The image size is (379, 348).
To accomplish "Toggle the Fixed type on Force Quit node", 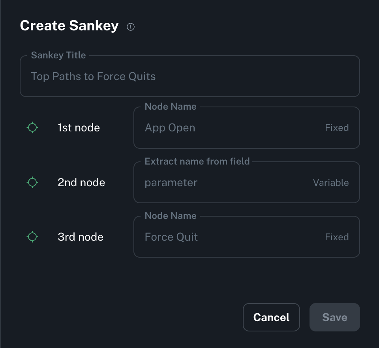I will pyautogui.click(x=337, y=237).
